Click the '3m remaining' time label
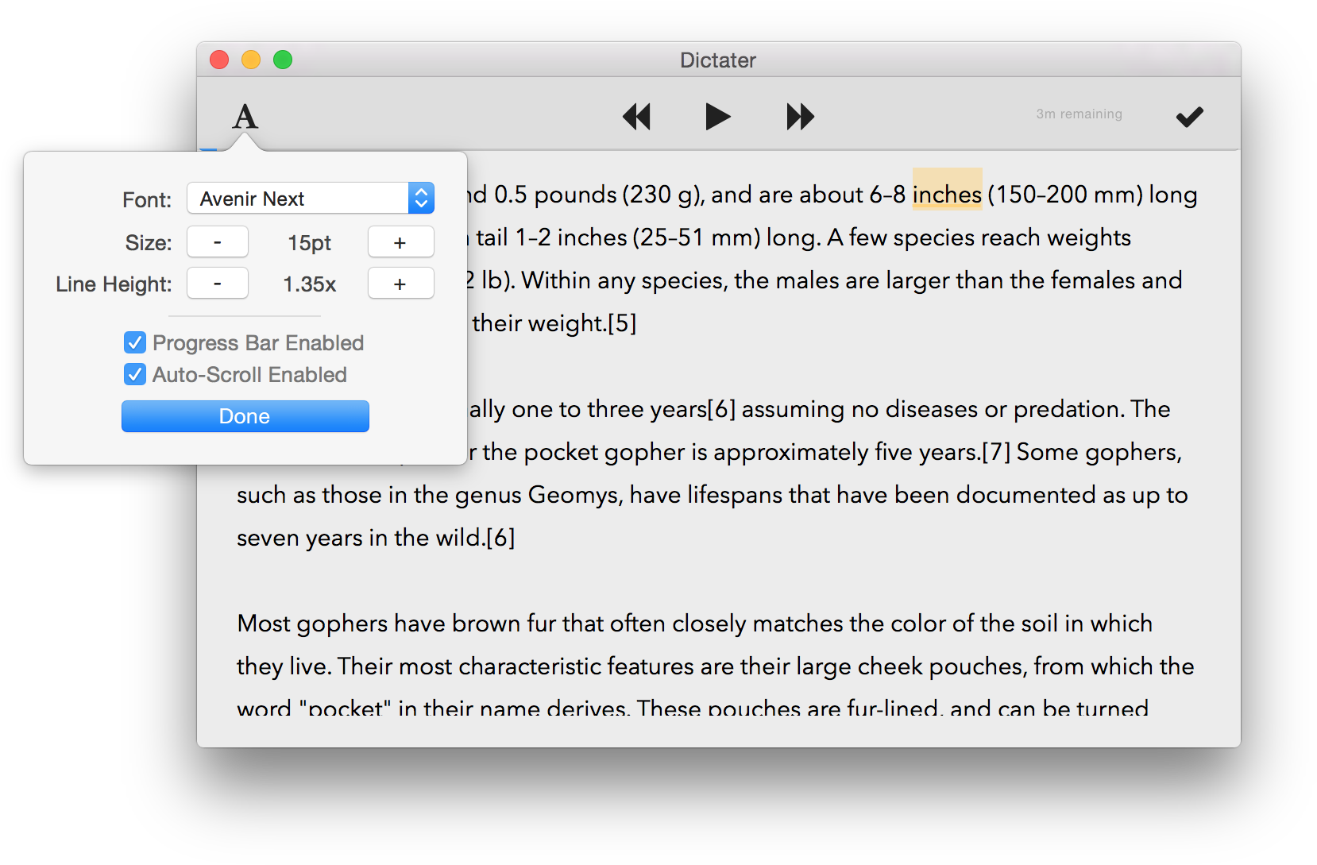1317x865 pixels. [x=1079, y=114]
